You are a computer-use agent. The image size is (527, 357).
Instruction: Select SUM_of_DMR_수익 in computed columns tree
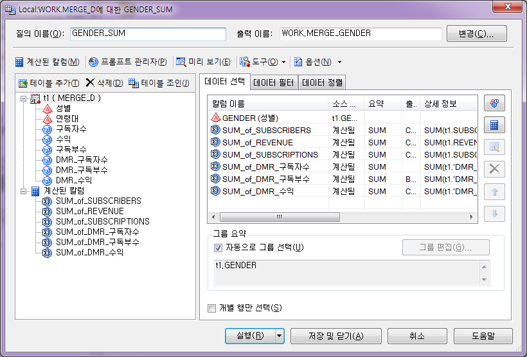coord(89,252)
